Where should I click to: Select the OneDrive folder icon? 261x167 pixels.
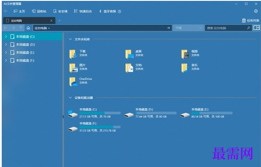click(x=73, y=82)
